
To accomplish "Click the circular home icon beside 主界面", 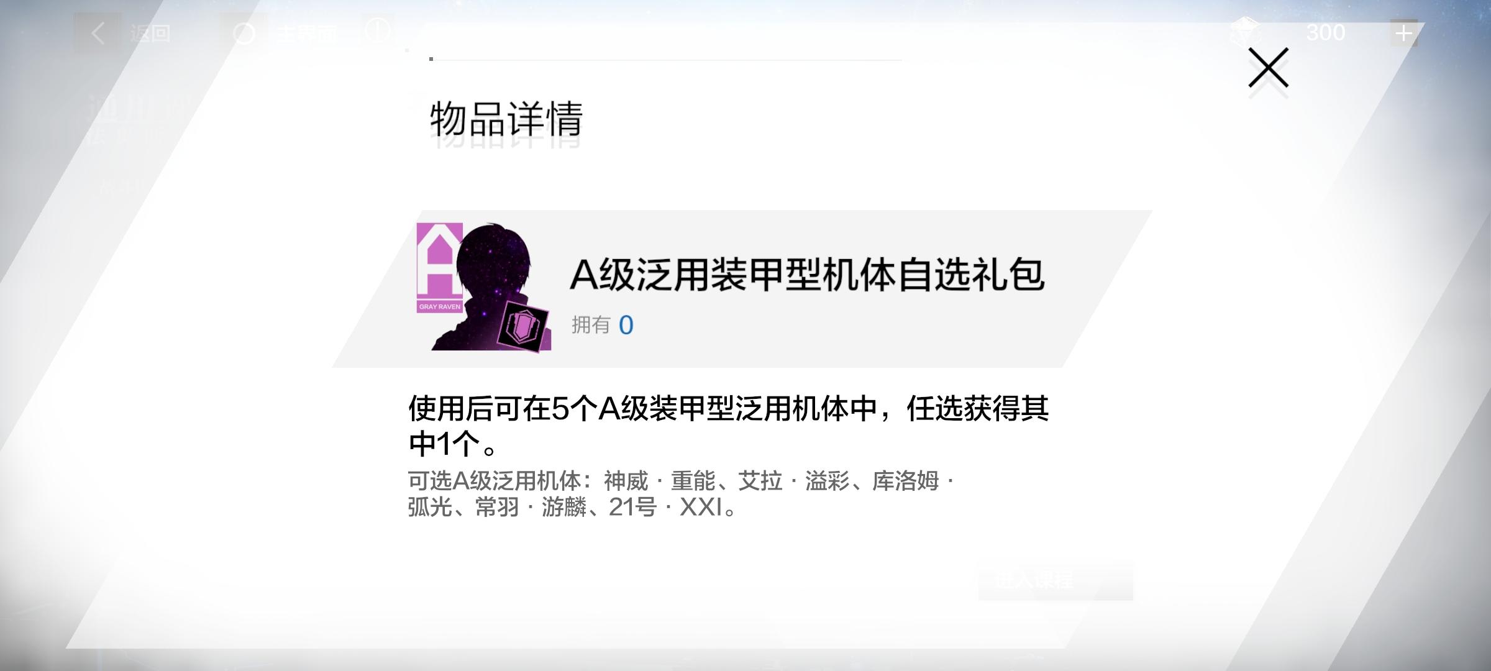I will tap(244, 34).
